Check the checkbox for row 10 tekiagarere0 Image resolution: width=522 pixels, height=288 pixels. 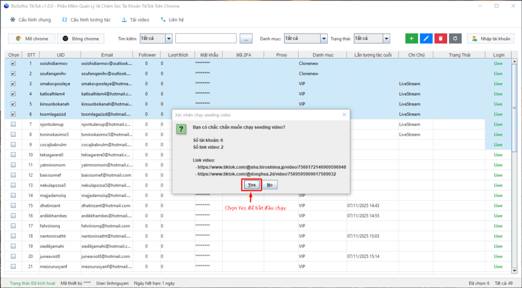point(13,155)
